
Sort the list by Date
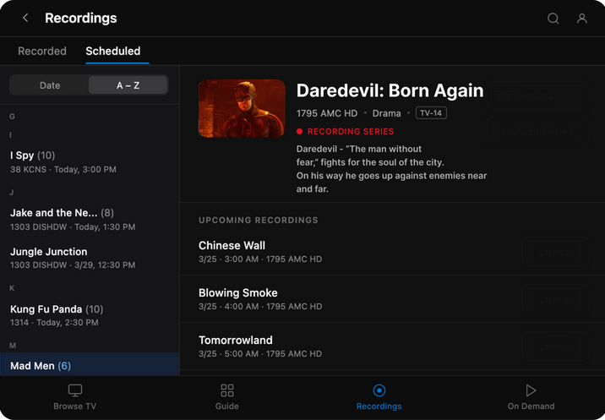click(50, 85)
